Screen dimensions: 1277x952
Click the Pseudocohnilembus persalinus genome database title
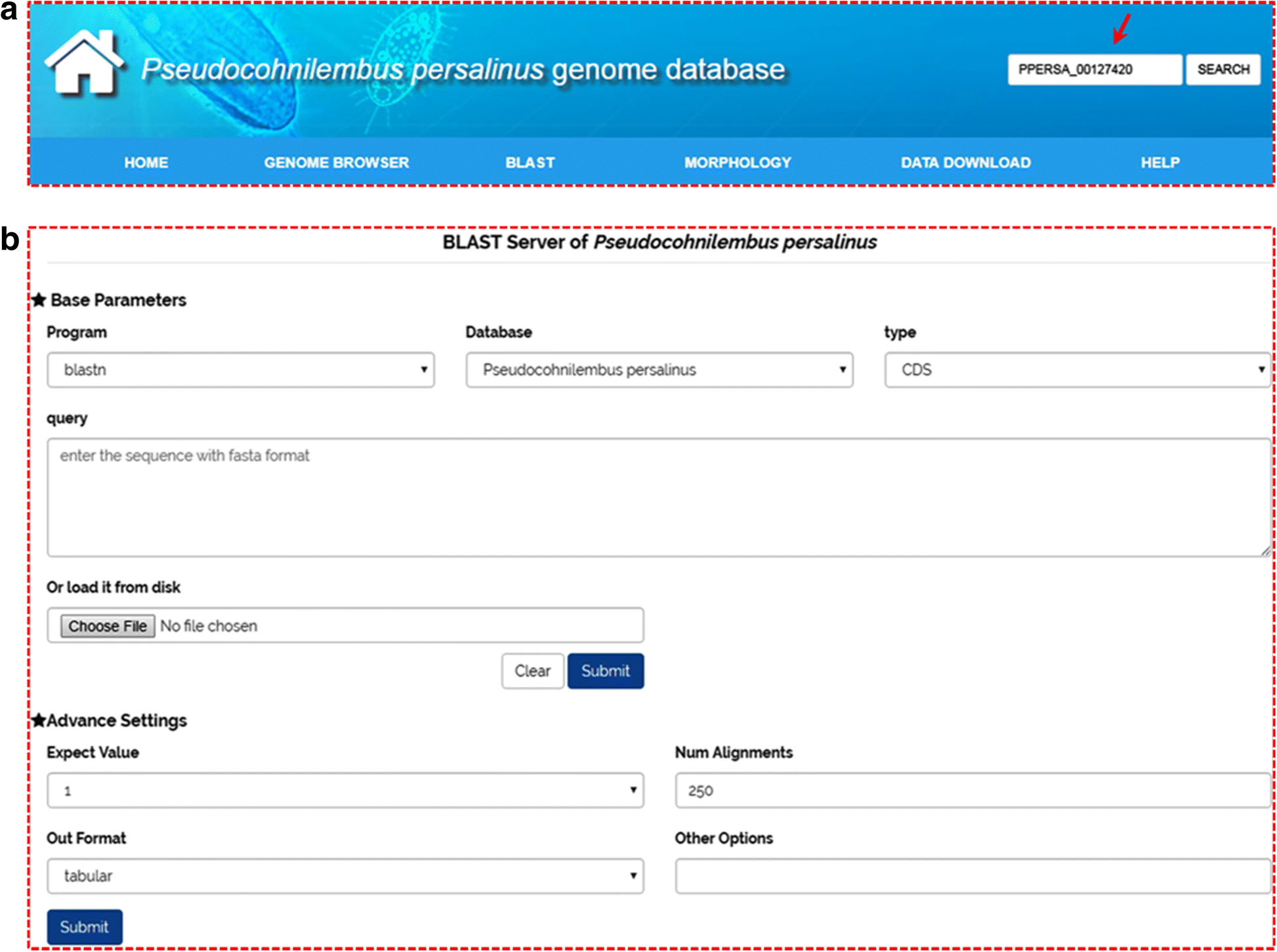coord(463,70)
